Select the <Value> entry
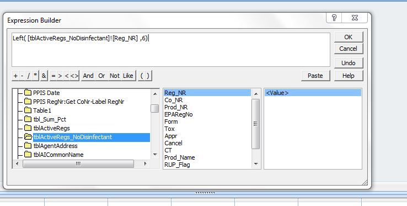This screenshot has height=206, width=407. click(x=313, y=93)
